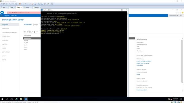Click the Enterprise link in header
184x103 pixels.
[7, 15]
